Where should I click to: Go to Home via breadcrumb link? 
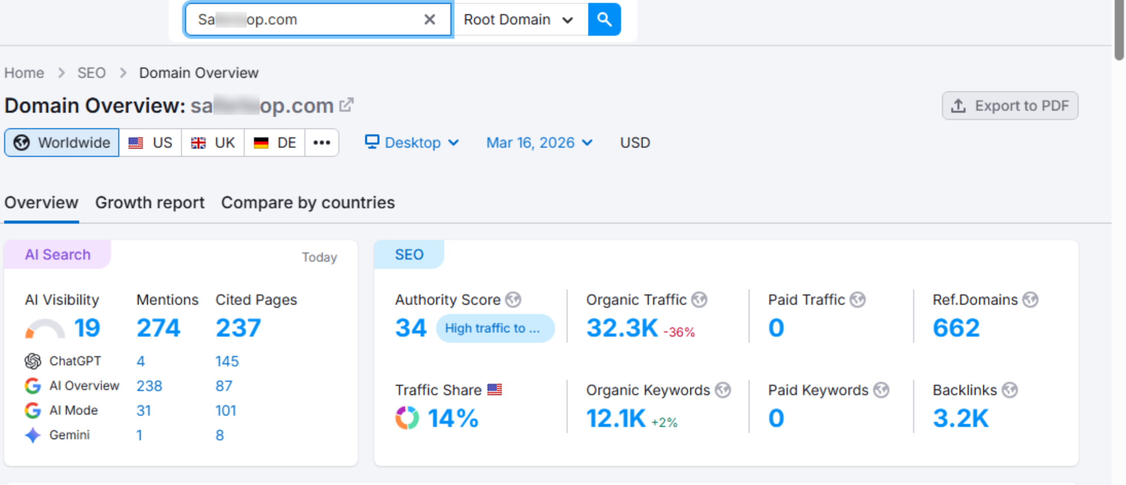tap(24, 72)
